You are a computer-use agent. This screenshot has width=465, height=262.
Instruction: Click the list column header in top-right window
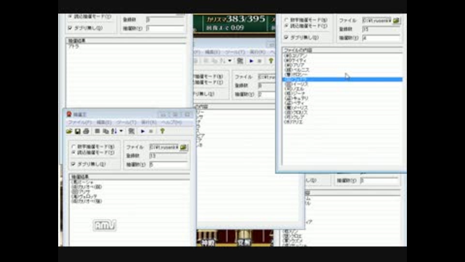click(x=342, y=50)
